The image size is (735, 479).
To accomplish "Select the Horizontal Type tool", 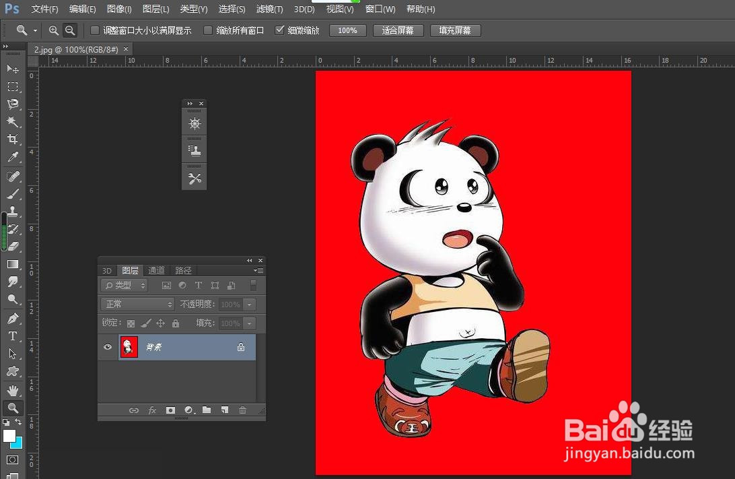I will click(x=13, y=336).
